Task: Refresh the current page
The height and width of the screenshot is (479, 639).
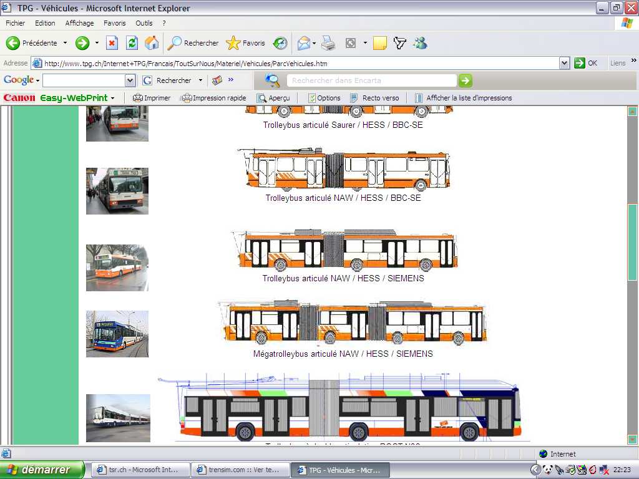Action: (x=132, y=43)
